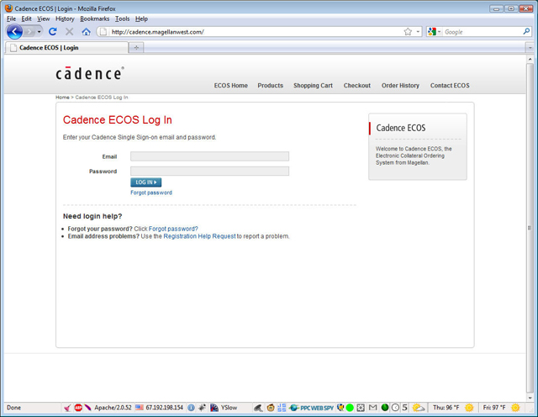Click the Greasemonkey face icon
The width and height of the screenshot is (538, 417).
271,408
